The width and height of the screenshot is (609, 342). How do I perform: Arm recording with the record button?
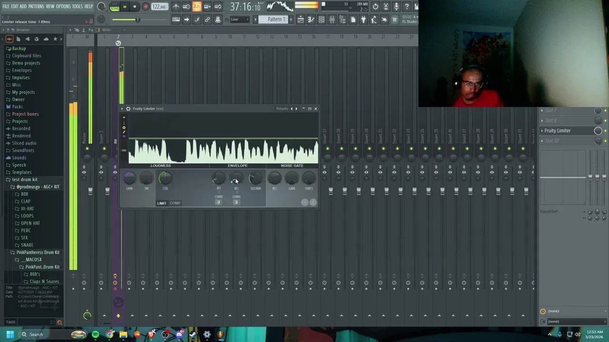coord(146,7)
